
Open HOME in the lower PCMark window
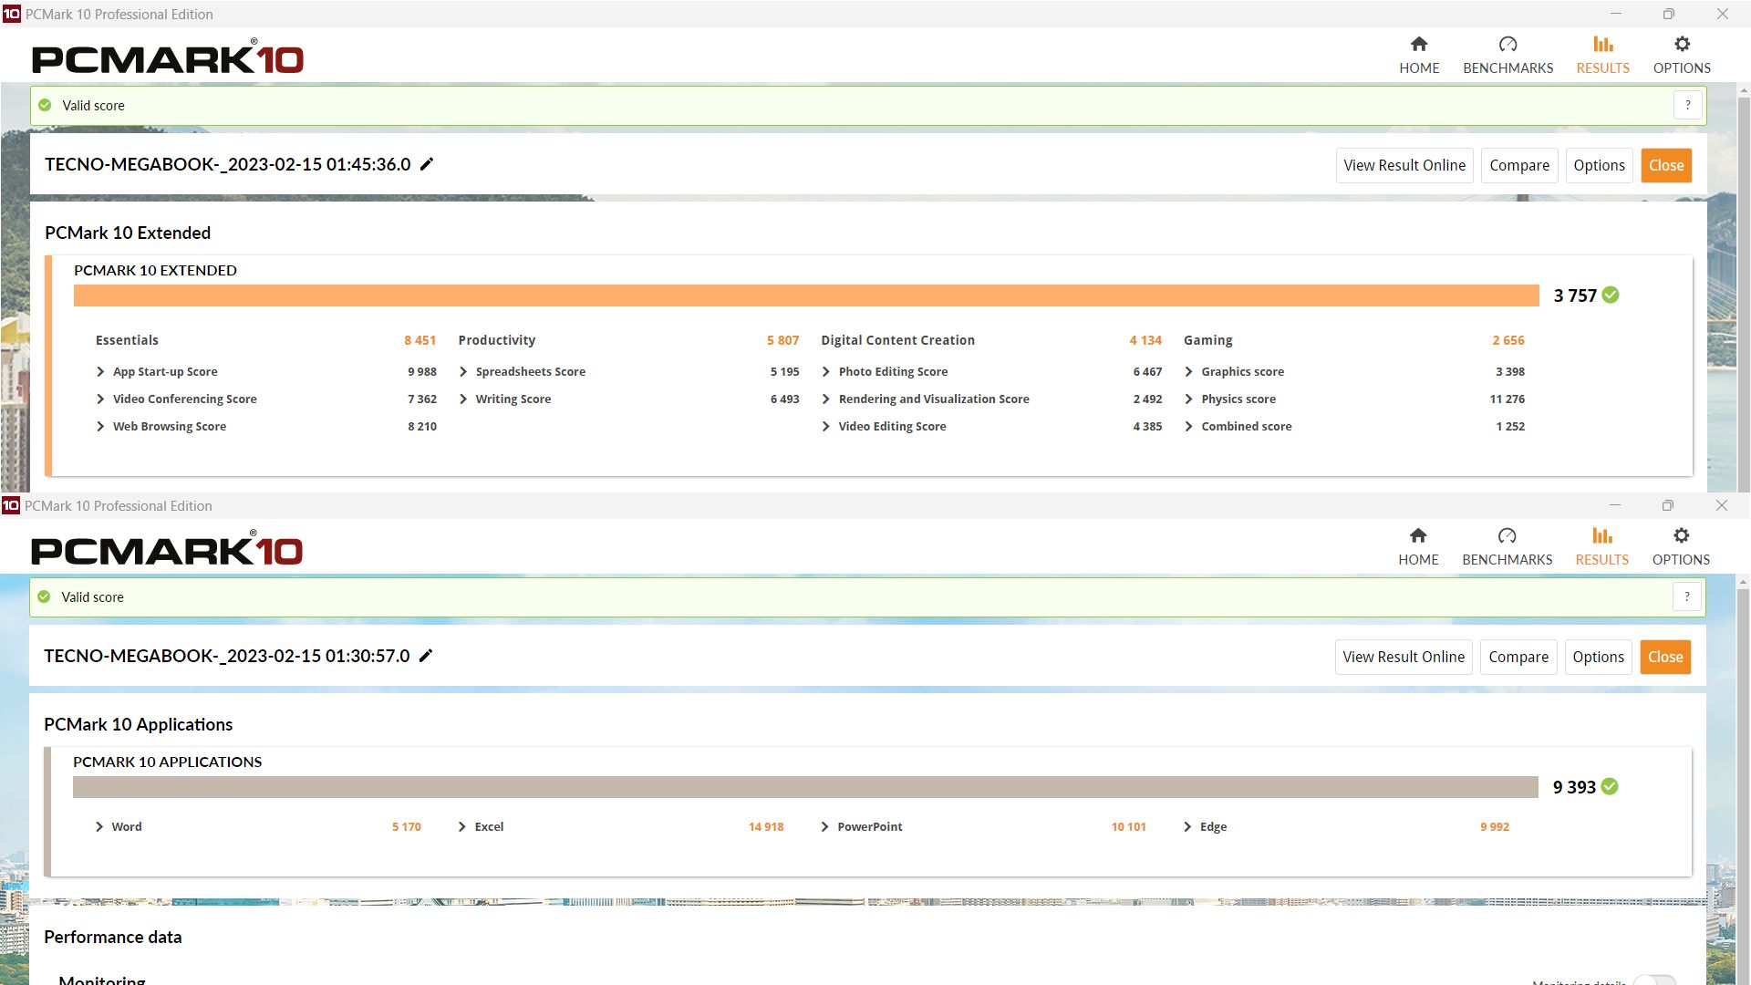[x=1418, y=546]
